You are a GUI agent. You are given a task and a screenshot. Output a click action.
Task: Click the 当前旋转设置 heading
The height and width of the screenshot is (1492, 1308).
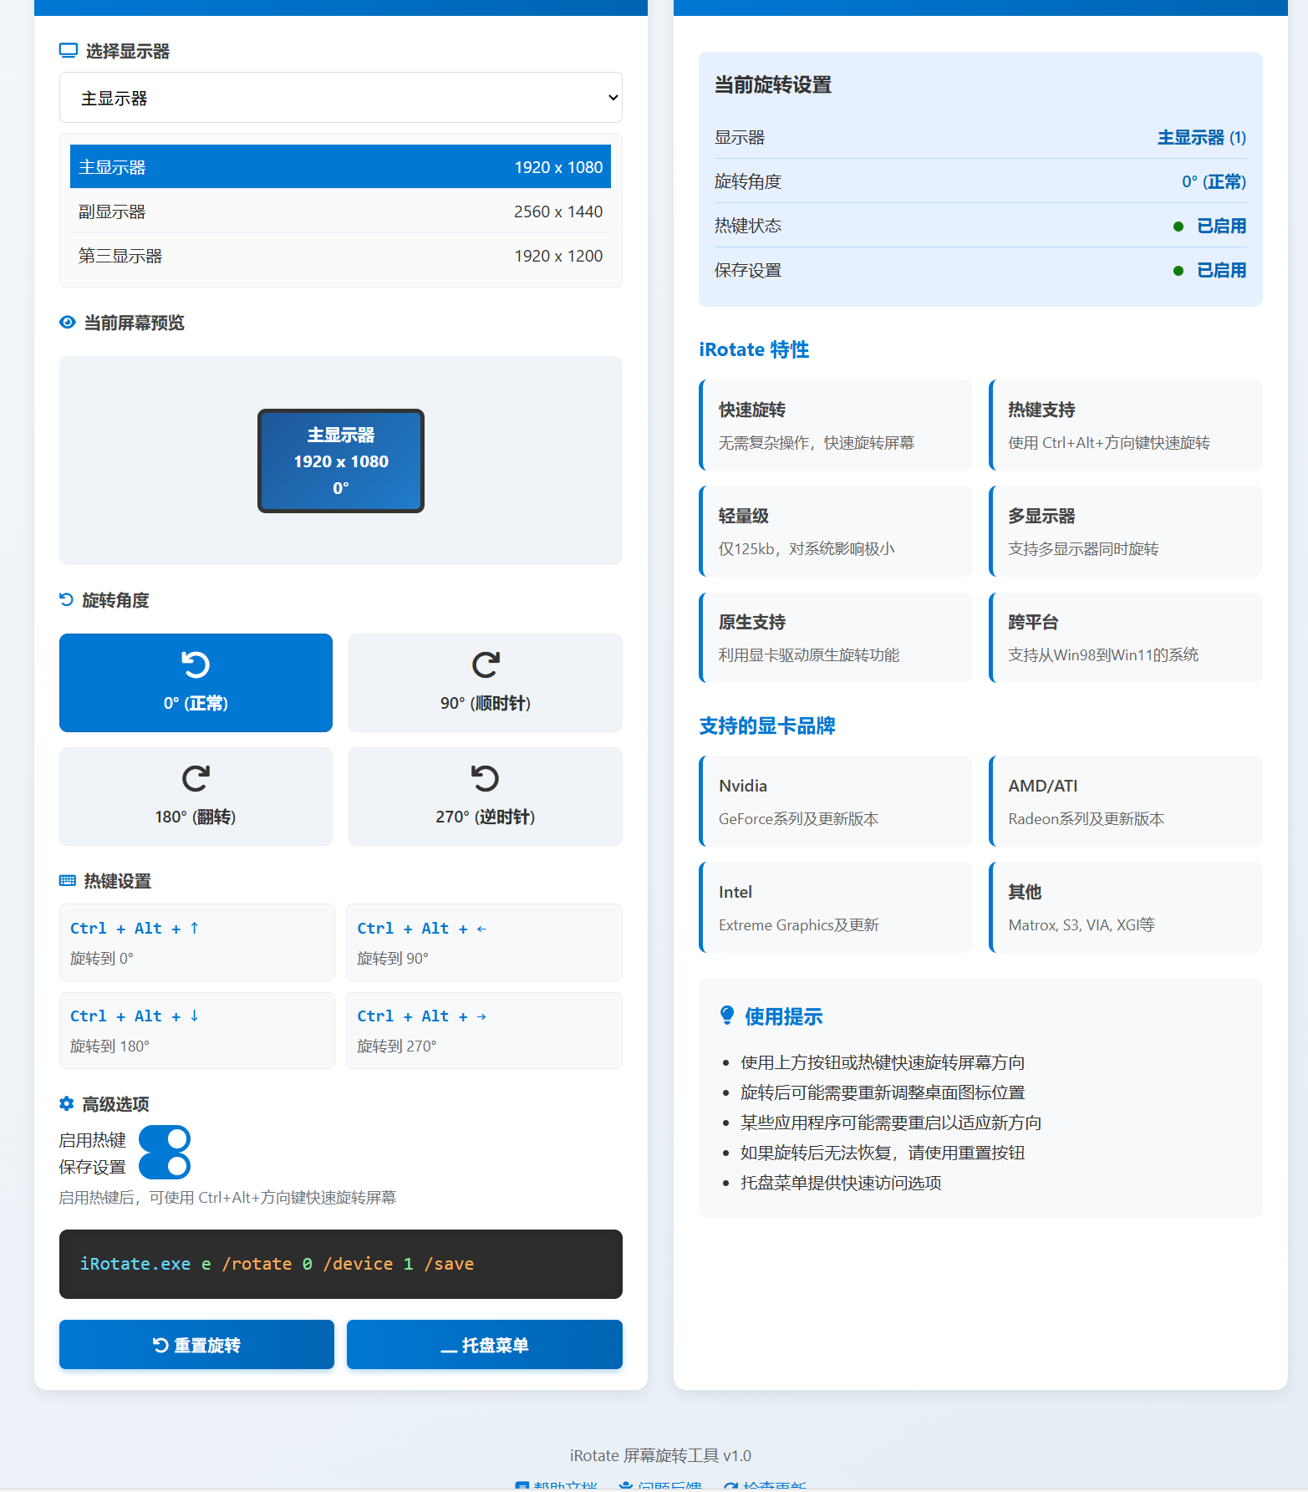pos(773,84)
